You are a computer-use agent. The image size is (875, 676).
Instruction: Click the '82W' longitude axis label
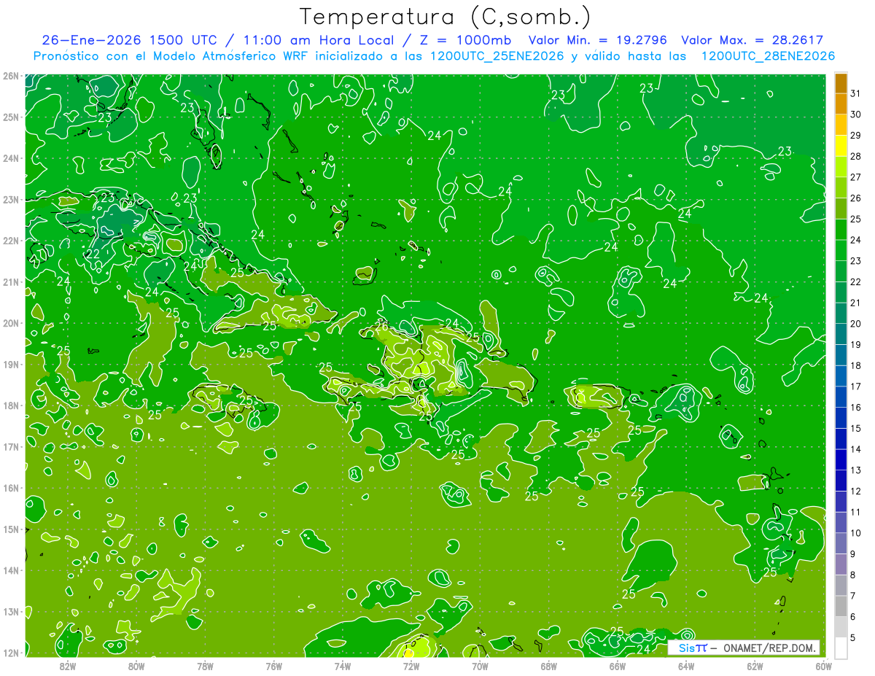point(67,666)
